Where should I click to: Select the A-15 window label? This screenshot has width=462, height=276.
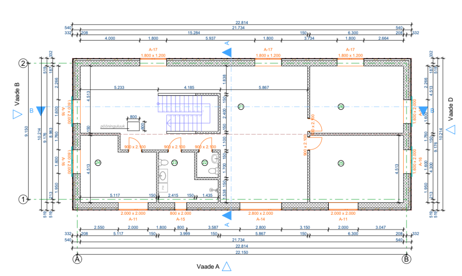tap(181, 219)
